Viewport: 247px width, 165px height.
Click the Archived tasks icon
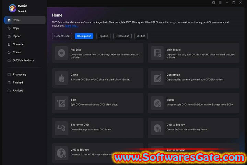(x=9, y=90)
